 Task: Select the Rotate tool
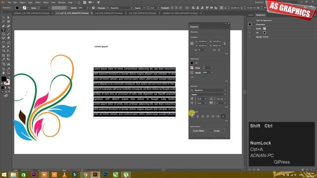click(x=3, y=43)
